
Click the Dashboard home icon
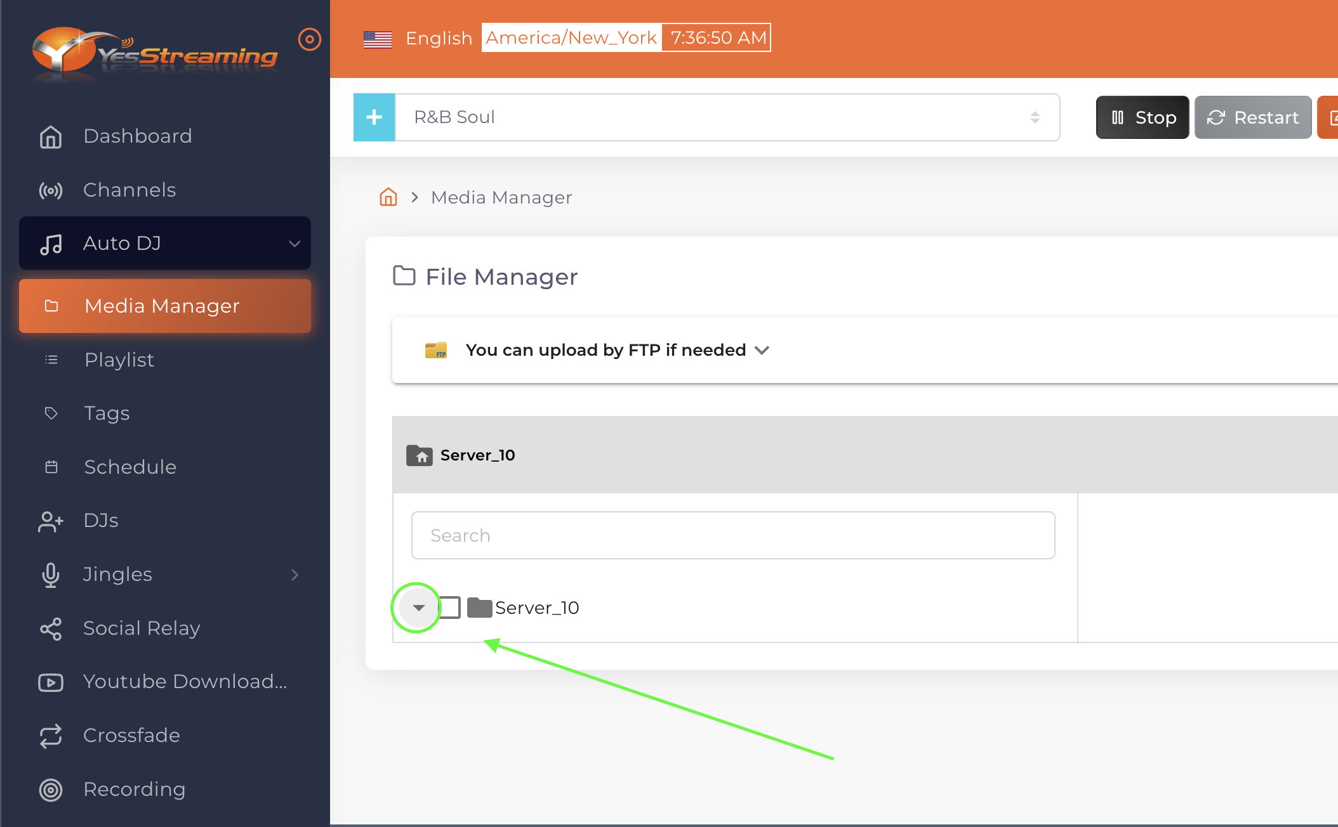click(51, 136)
